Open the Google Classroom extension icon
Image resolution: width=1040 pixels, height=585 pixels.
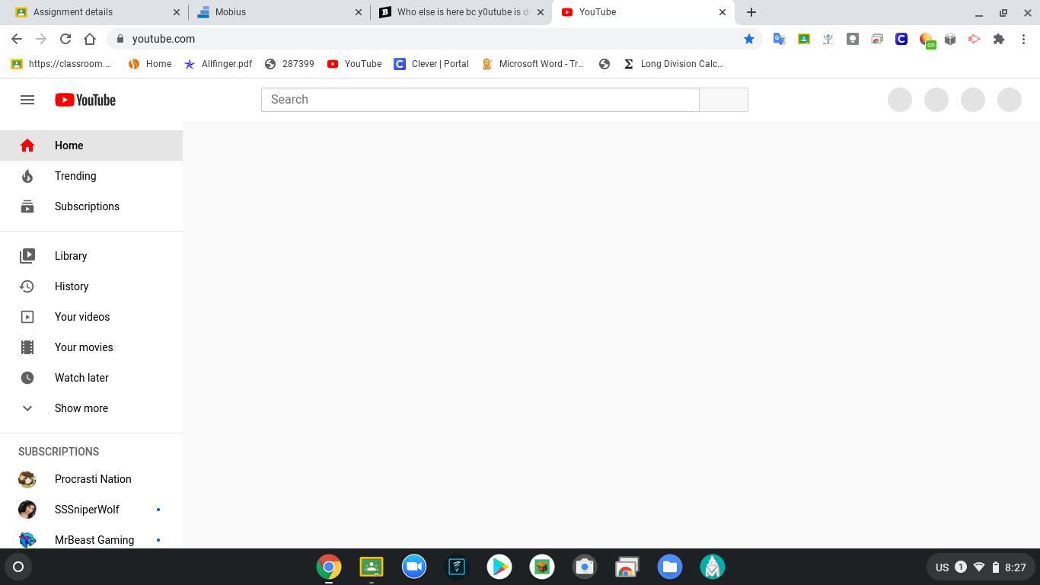coord(803,39)
